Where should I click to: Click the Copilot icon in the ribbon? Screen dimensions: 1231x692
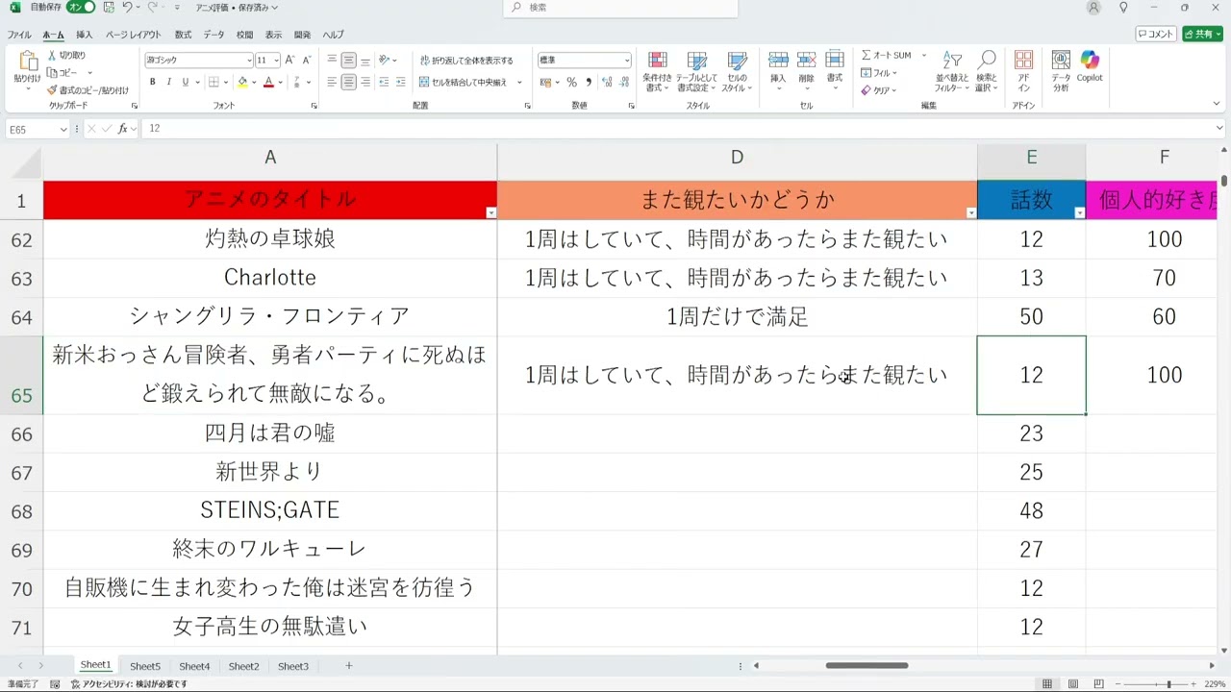[1089, 65]
